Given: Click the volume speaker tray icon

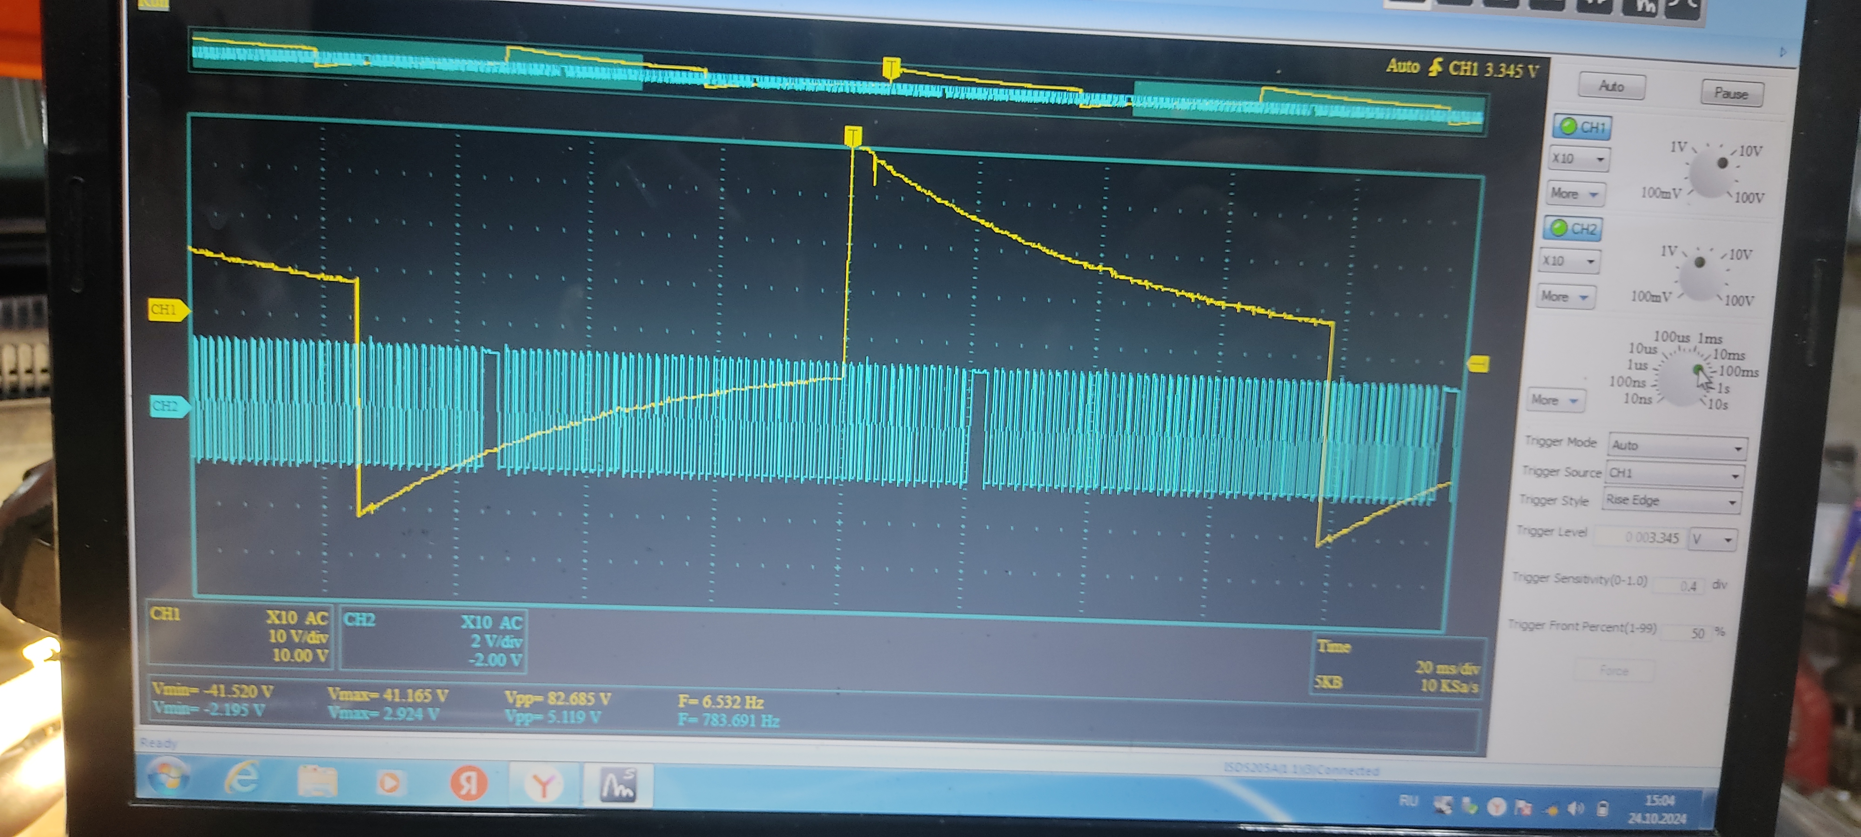Looking at the screenshot, I should (1576, 808).
